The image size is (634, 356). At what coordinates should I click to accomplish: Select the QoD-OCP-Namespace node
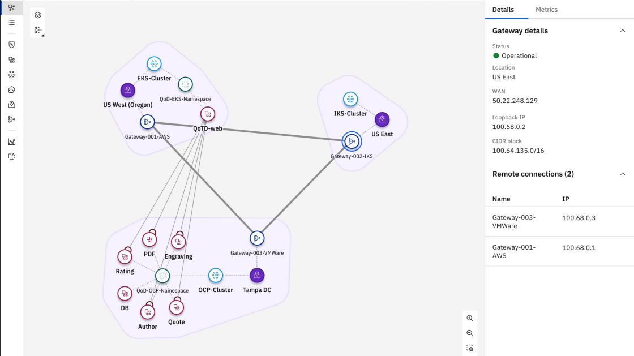coord(162,276)
